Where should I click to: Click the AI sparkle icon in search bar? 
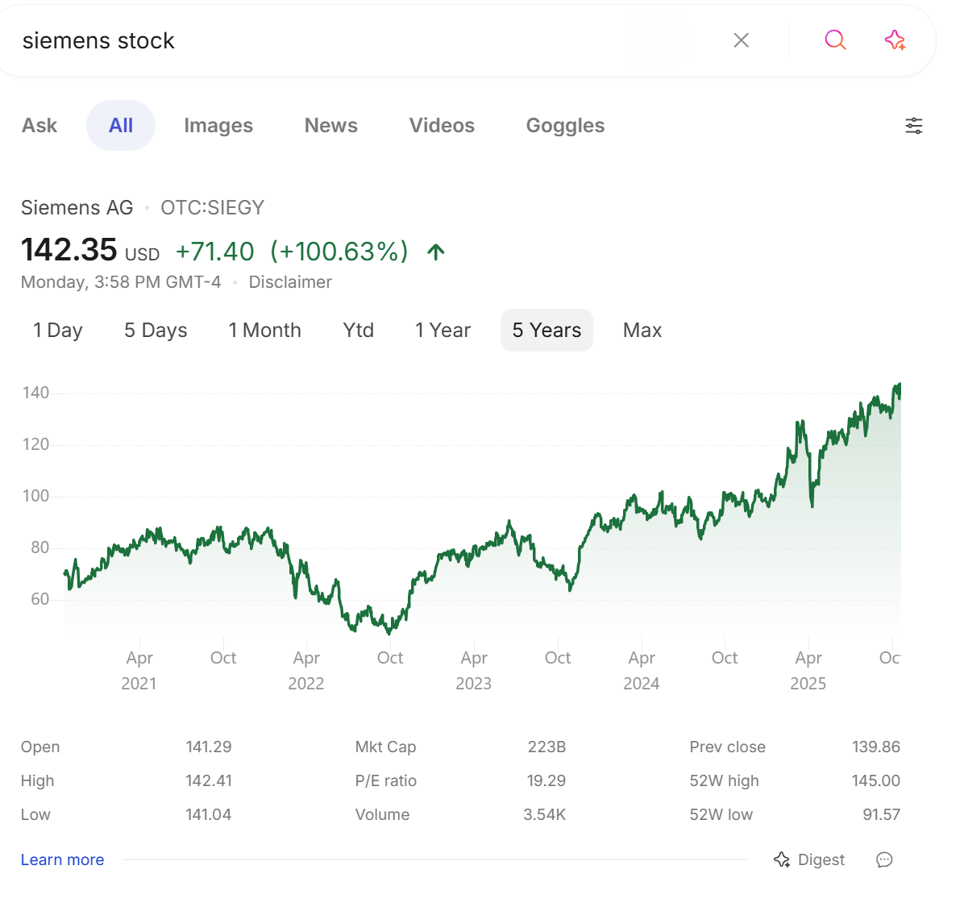pyautogui.click(x=895, y=40)
